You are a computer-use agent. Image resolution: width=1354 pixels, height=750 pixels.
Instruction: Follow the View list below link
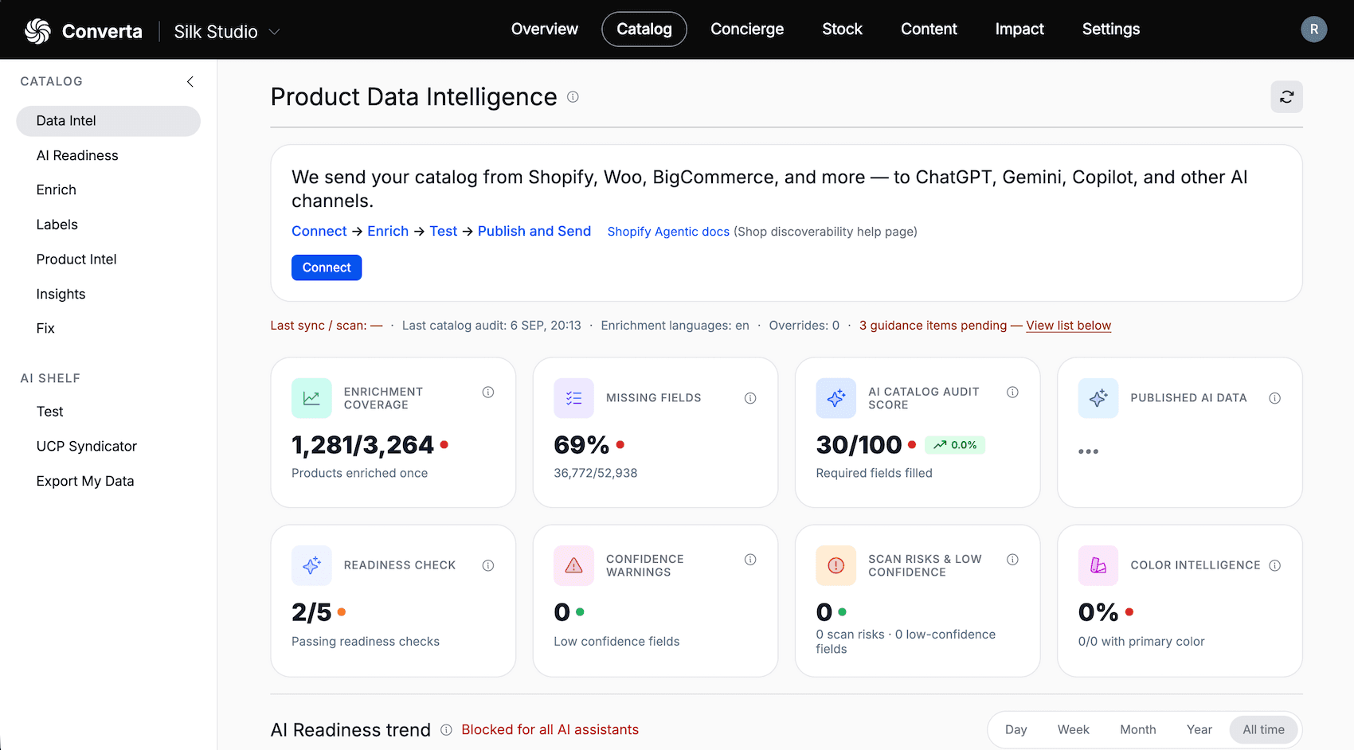(x=1068, y=326)
